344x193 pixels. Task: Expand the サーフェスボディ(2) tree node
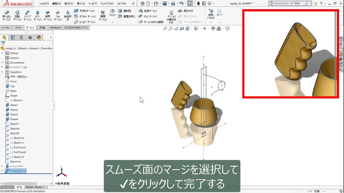coord(2,67)
